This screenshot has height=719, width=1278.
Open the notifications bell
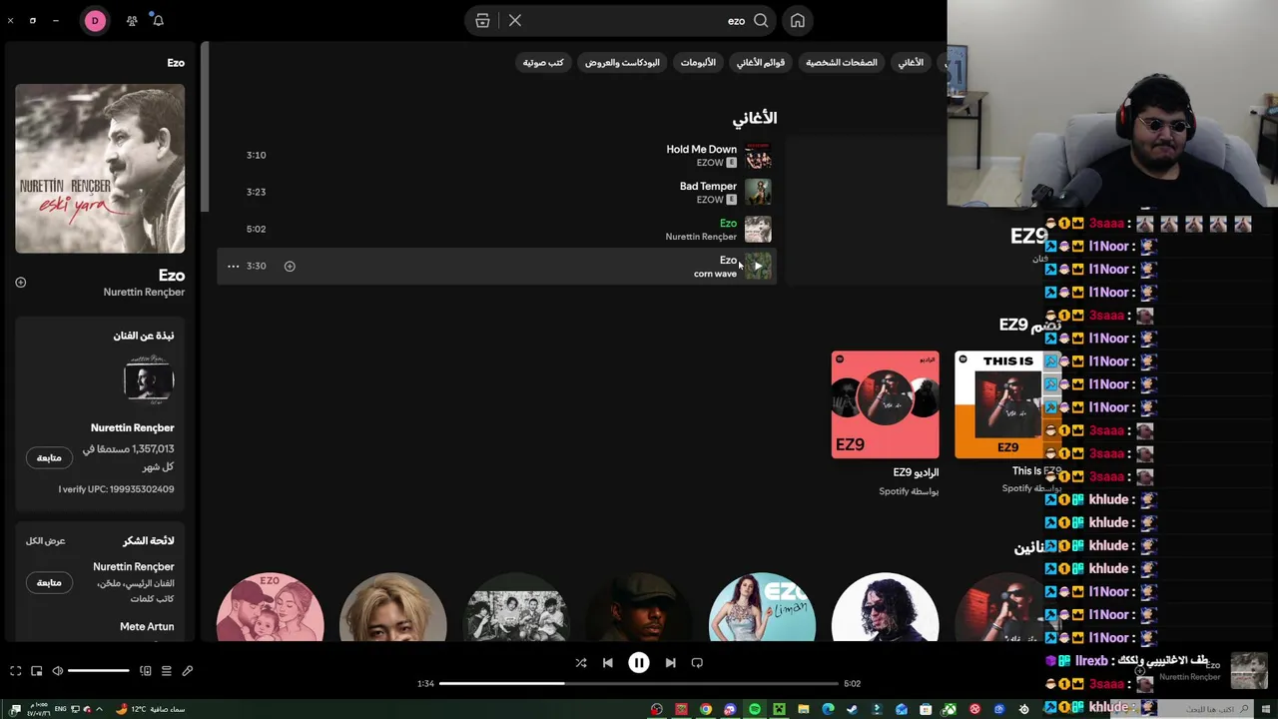click(x=158, y=20)
